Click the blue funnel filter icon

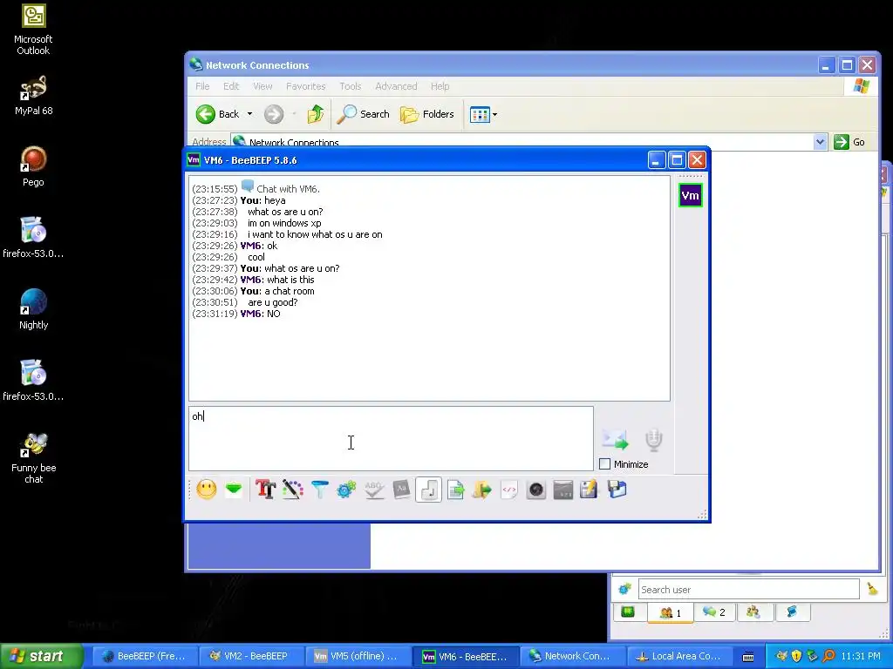pyautogui.click(x=320, y=490)
